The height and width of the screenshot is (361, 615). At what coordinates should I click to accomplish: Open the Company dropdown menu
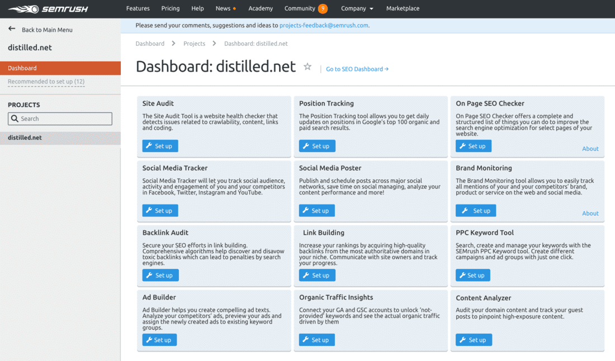click(x=357, y=8)
